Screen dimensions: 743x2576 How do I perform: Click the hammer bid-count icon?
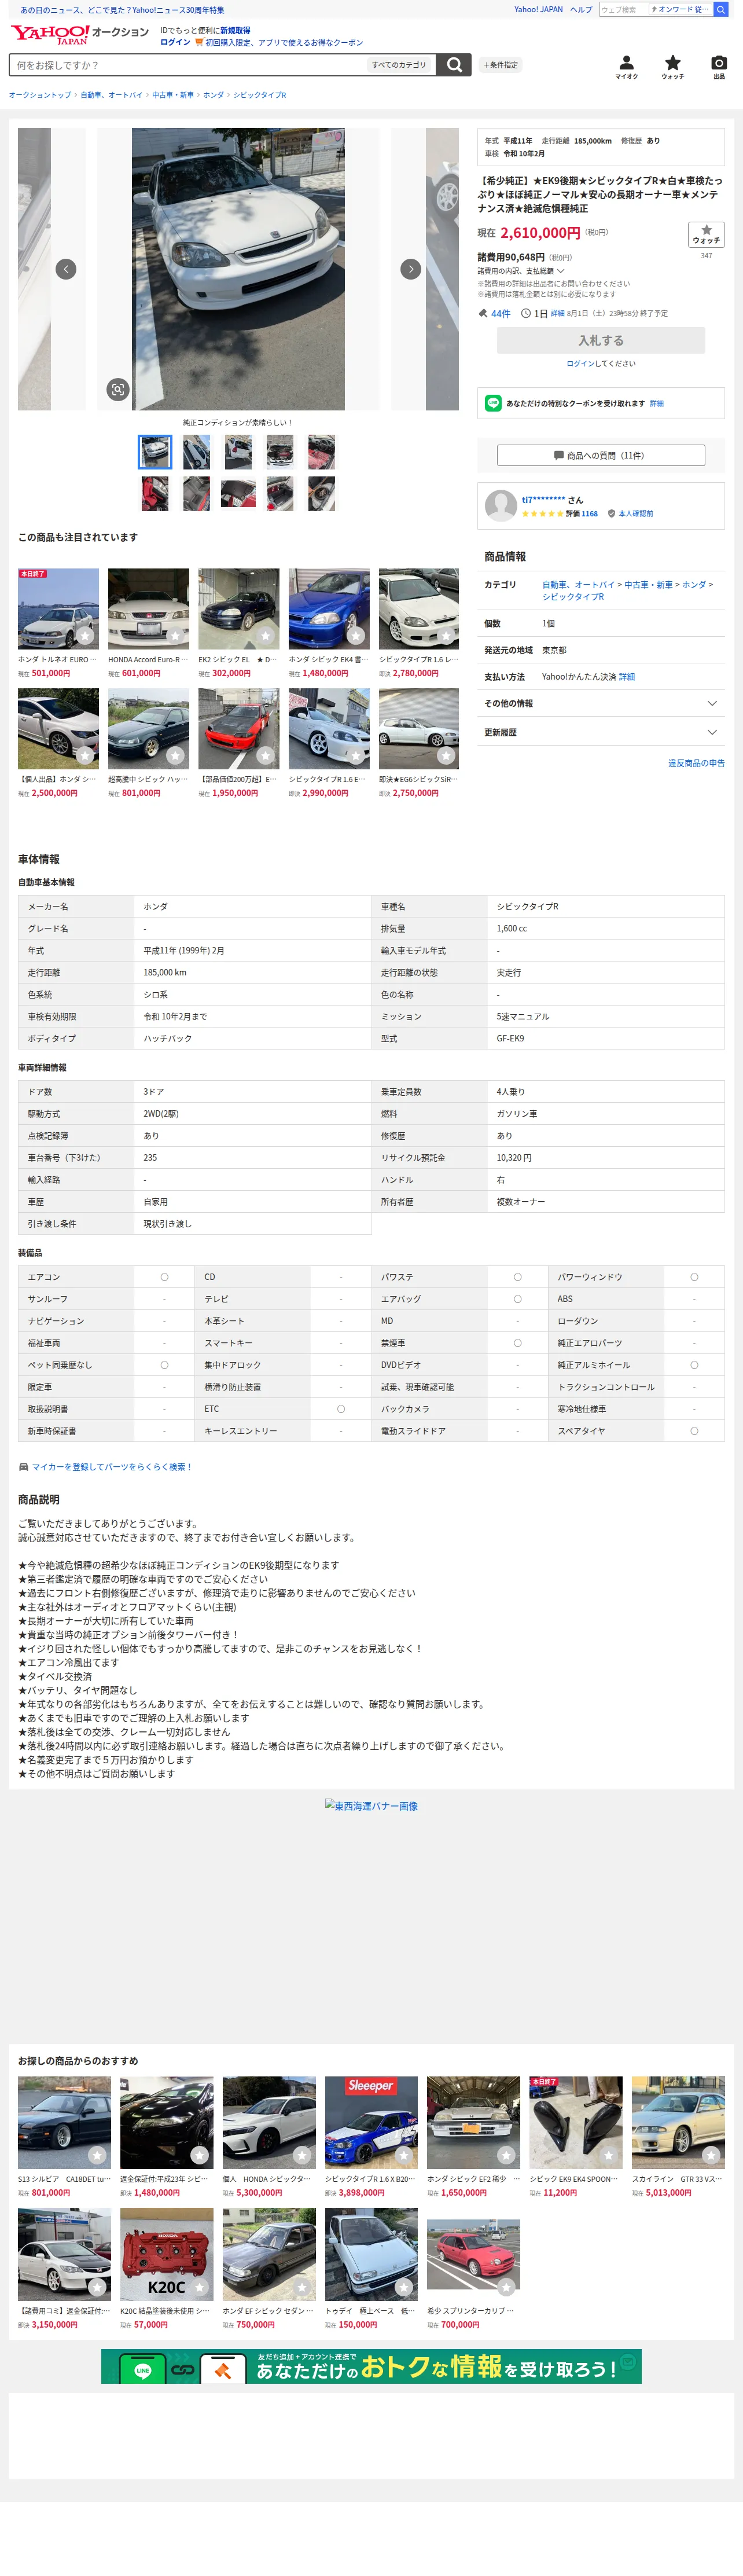click(x=483, y=313)
